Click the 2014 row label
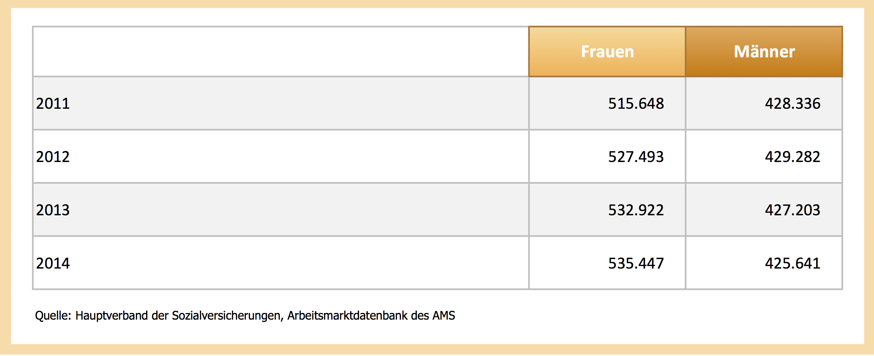874x356 pixels. [x=53, y=263]
